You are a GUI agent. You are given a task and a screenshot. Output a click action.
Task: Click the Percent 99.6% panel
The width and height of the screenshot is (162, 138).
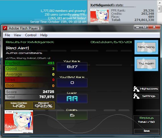(x=43, y=105)
